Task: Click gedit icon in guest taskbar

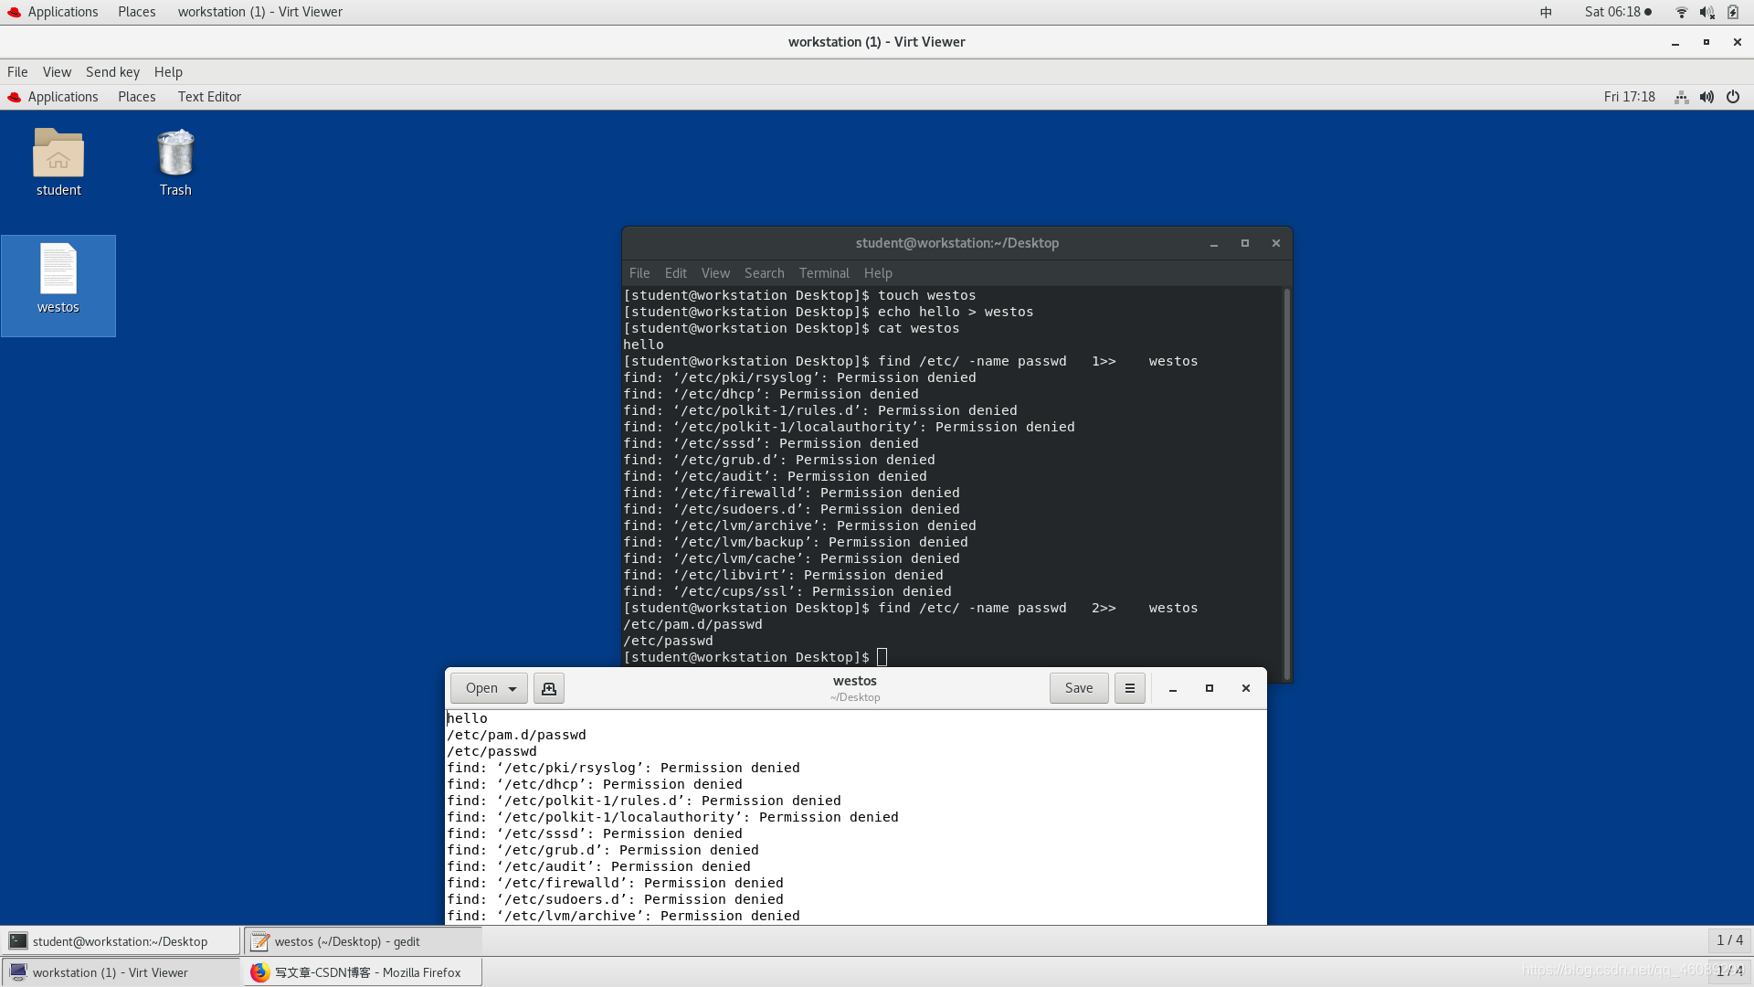Action: (x=260, y=941)
